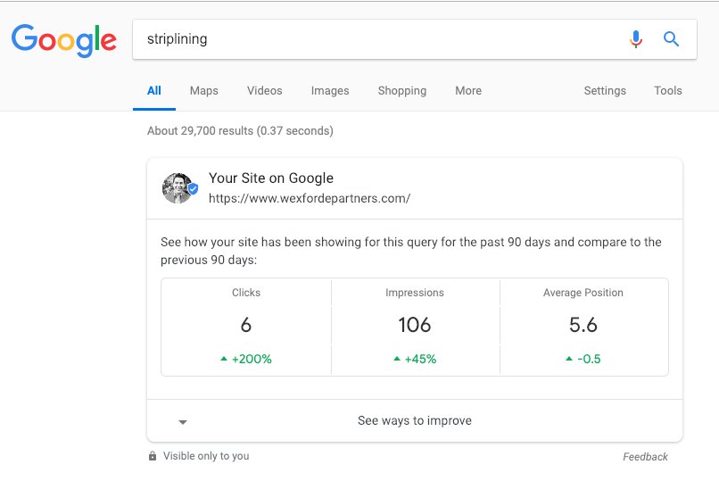The image size is (719, 481).
Task: Open the Shopping tab
Action: pos(402,91)
